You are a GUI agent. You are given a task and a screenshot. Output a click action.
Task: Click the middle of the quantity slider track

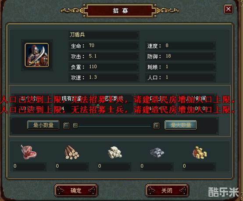click(x=114, y=126)
